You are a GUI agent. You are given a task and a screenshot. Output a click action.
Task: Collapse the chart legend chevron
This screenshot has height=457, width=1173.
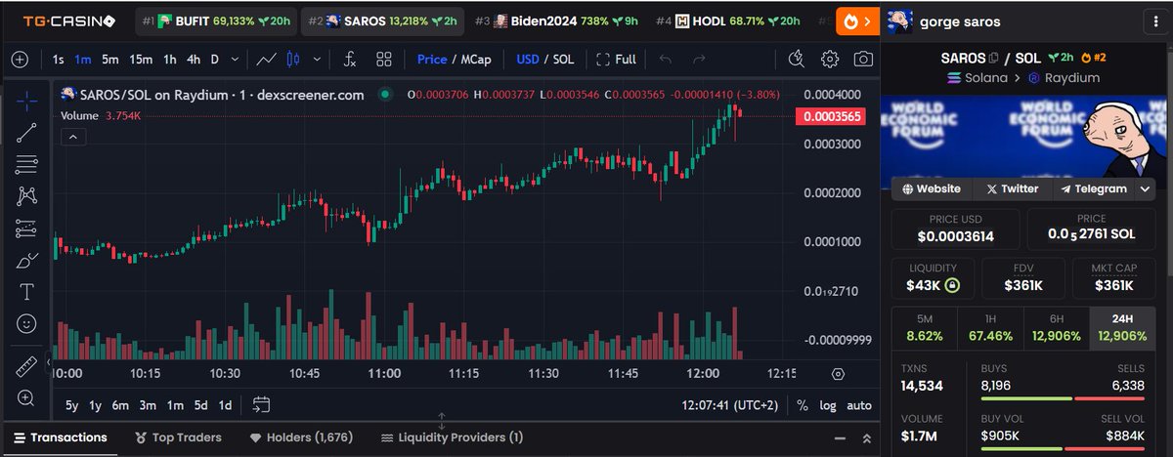coord(73,137)
